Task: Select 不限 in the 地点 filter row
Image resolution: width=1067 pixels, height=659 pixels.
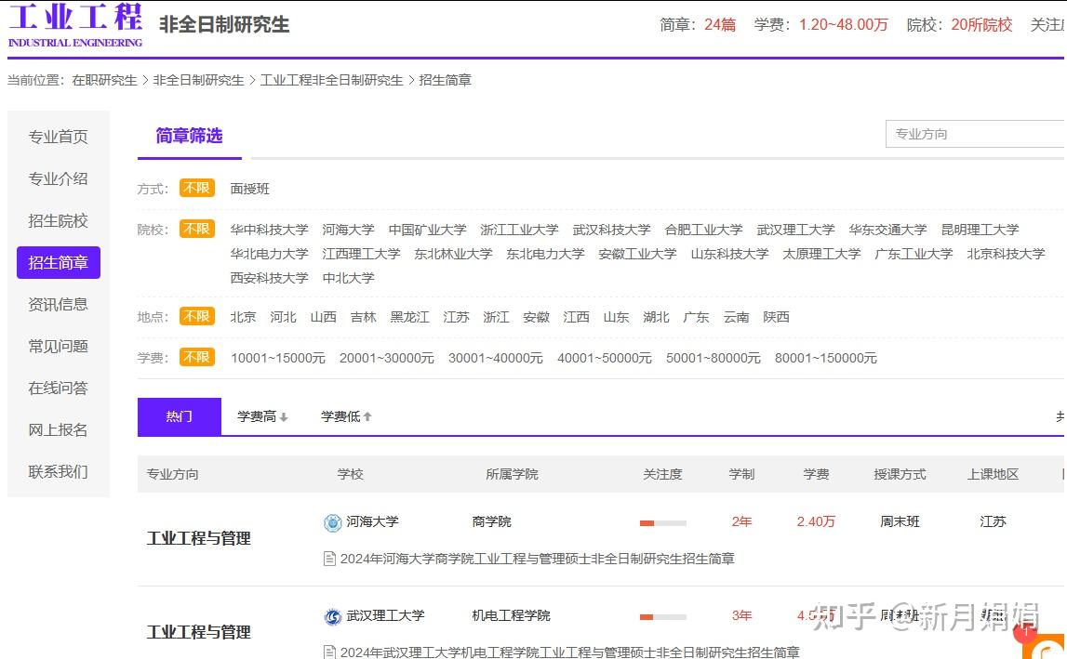Action: [196, 316]
